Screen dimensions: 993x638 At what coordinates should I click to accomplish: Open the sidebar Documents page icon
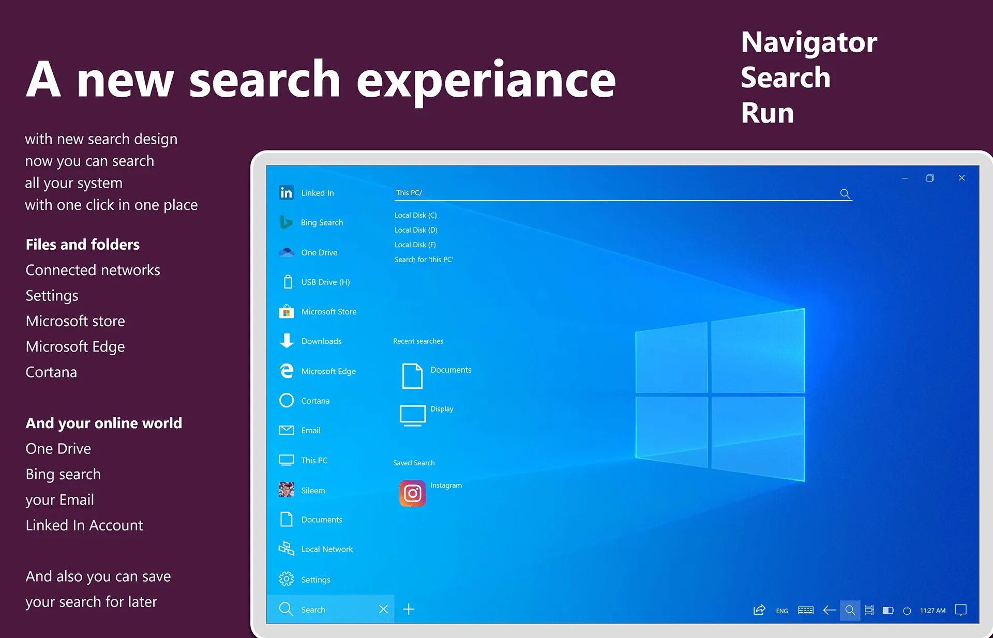pyautogui.click(x=286, y=519)
